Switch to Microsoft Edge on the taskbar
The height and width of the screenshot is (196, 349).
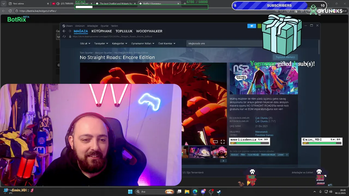click(x=195, y=192)
